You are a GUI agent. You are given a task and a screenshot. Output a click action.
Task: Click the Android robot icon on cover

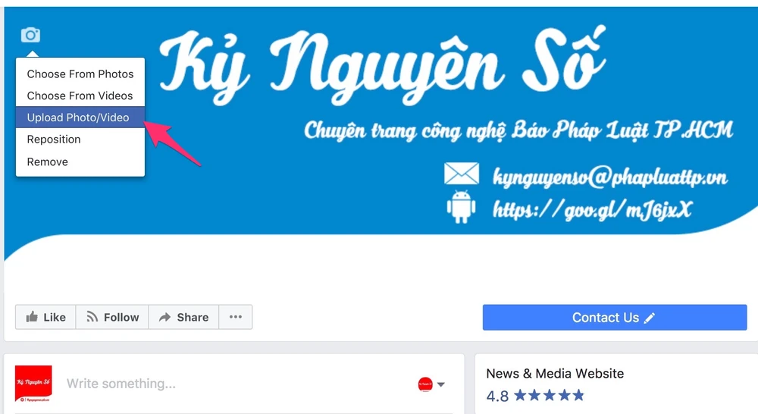coord(461,207)
